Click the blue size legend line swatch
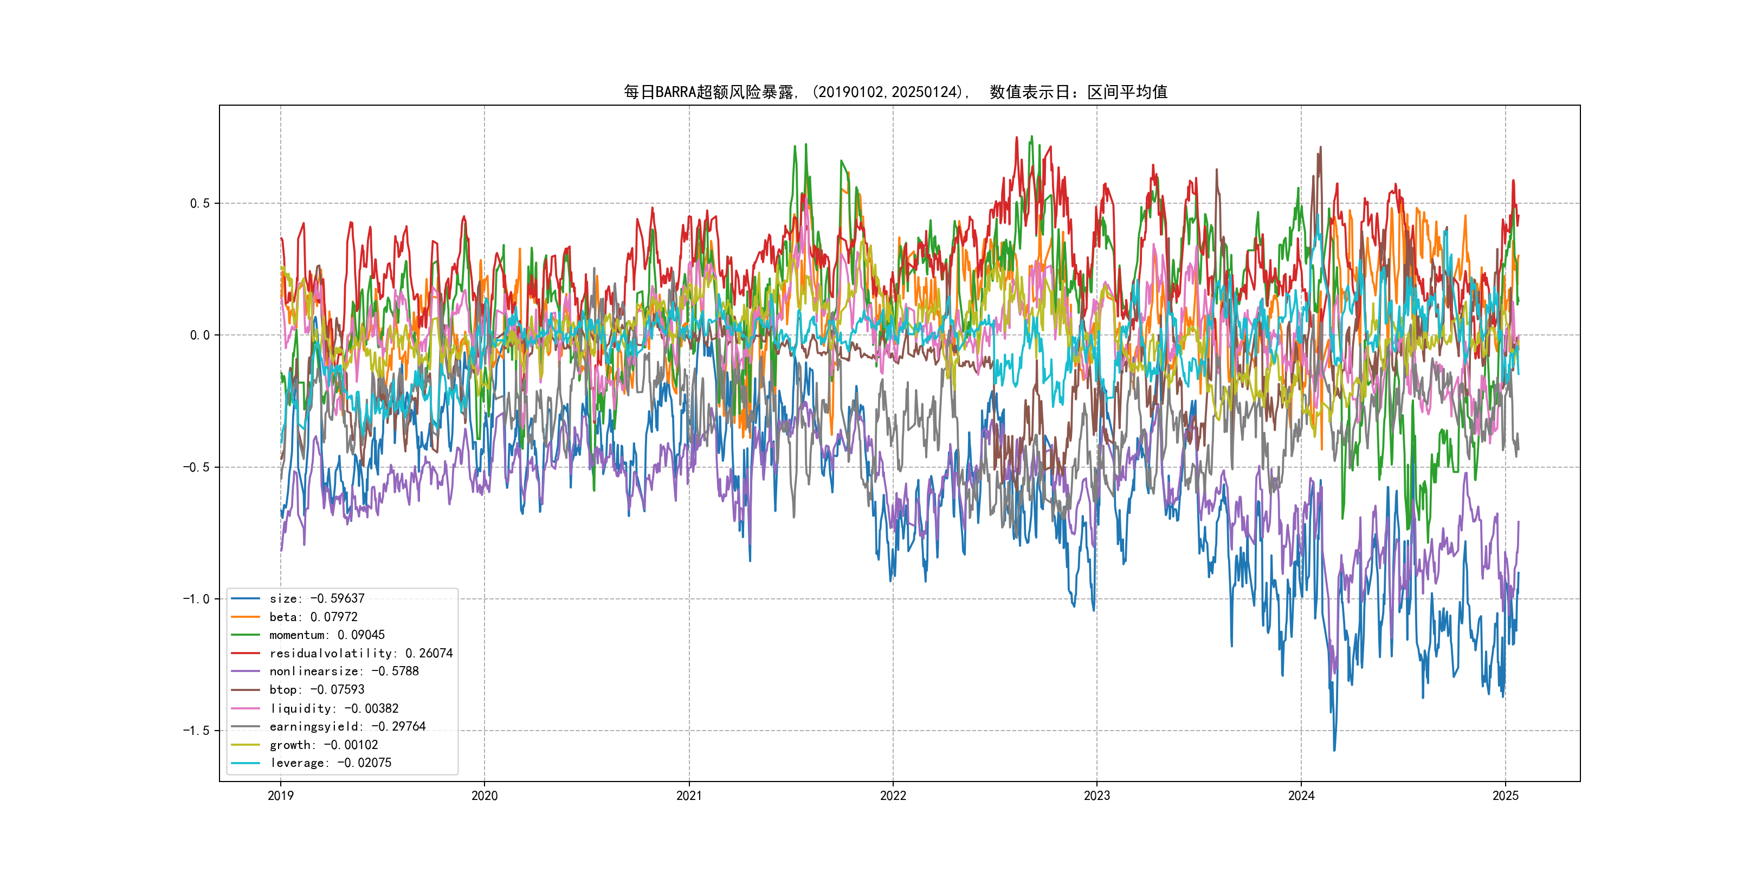This screenshot has height=878, width=1756. click(246, 598)
